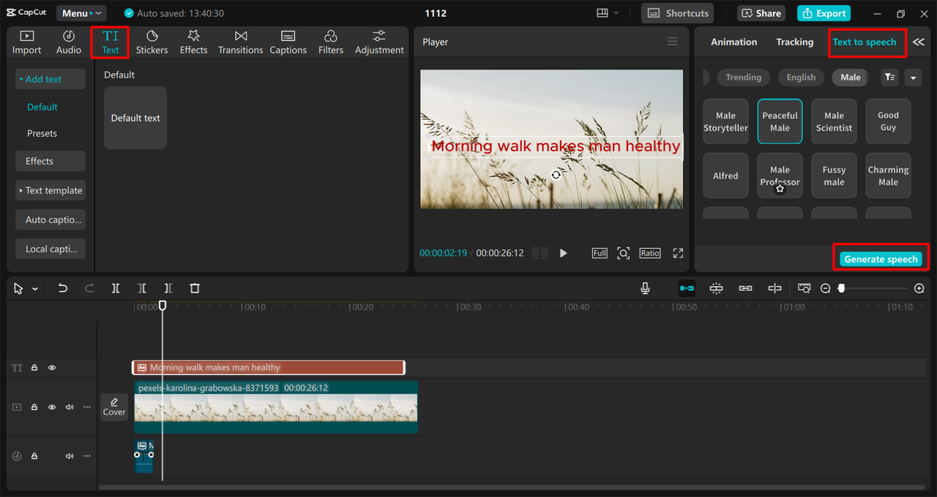Open timeline thumbnail display settings
The height and width of the screenshot is (497, 937).
tap(805, 288)
